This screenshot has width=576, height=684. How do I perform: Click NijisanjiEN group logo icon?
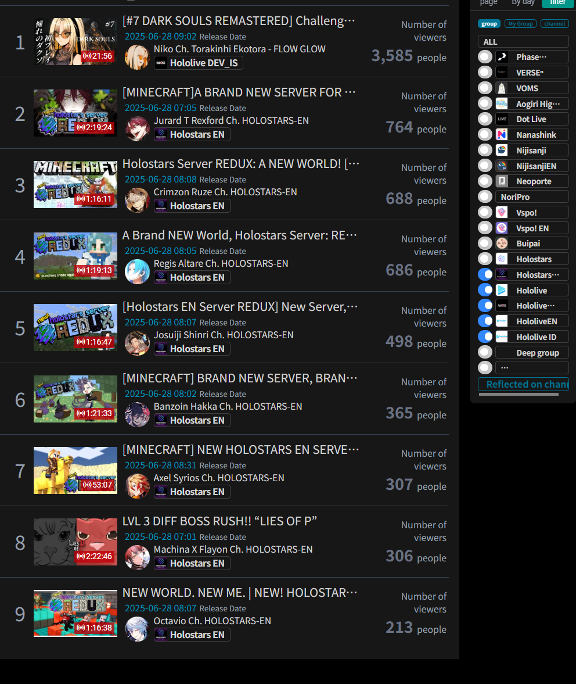[502, 166]
